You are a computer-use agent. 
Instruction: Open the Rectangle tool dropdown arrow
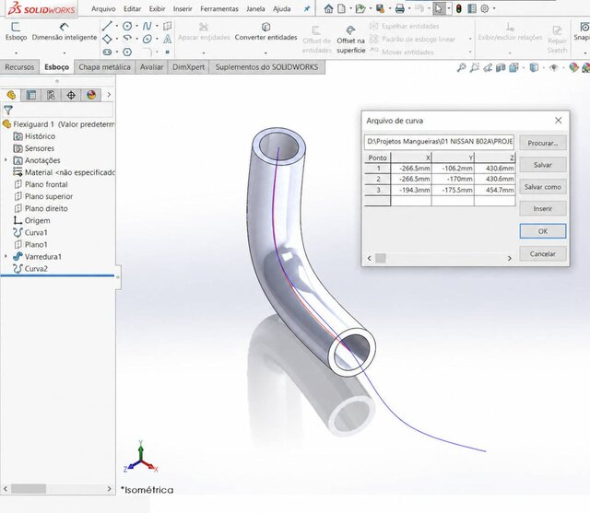117,39
